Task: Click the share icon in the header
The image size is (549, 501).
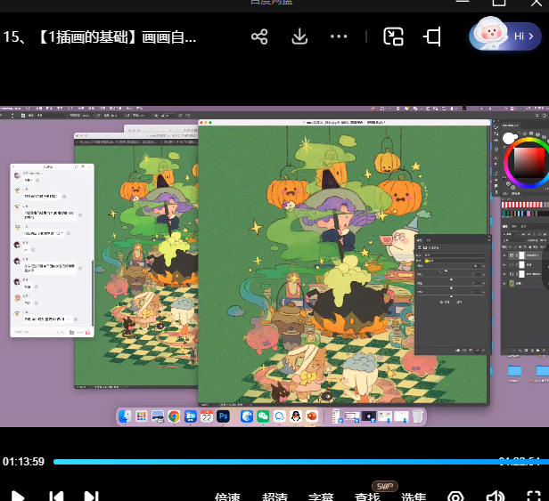Action: click(x=259, y=36)
